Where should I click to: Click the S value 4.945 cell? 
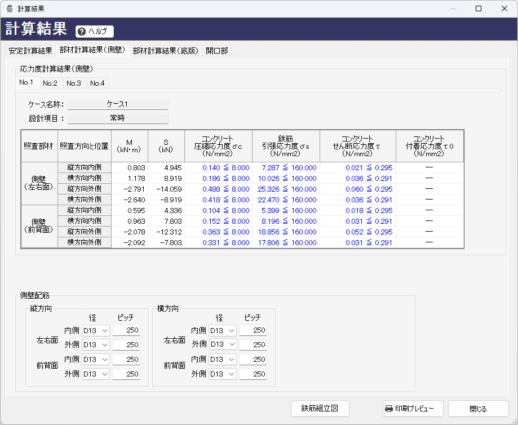(166, 167)
